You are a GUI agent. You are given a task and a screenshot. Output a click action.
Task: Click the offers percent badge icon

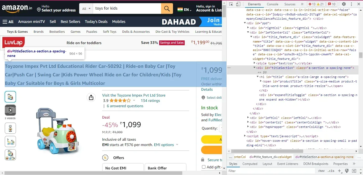tap(105, 158)
